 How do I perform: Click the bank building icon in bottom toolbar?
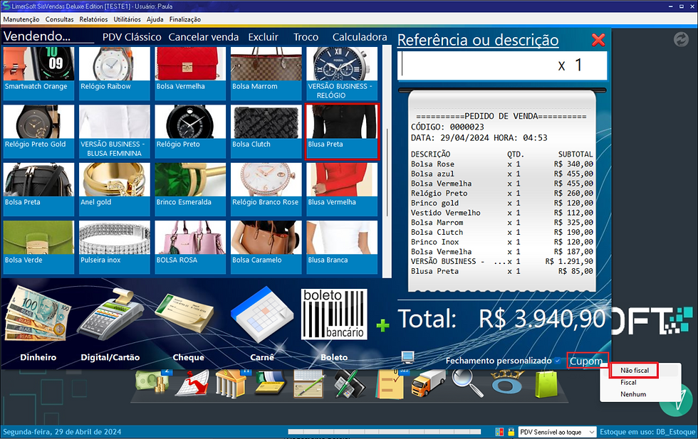pyautogui.click(x=229, y=384)
